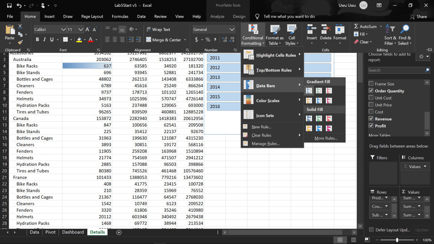Click More Rules in data bars flyout
Viewport: 434px width, 244px height.
click(x=325, y=138)
